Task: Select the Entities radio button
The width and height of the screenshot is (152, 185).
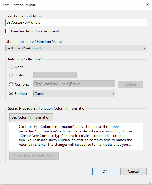Action: (x=11, y=94)
